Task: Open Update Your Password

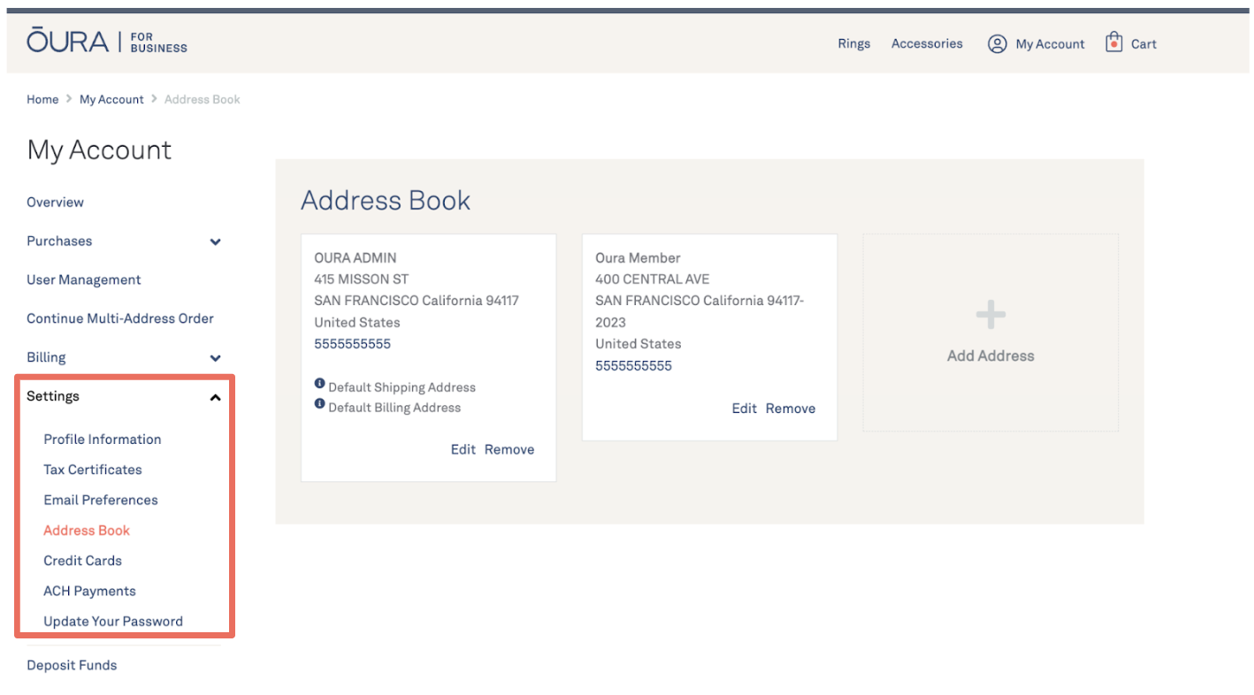Action: tap(113, 621)
